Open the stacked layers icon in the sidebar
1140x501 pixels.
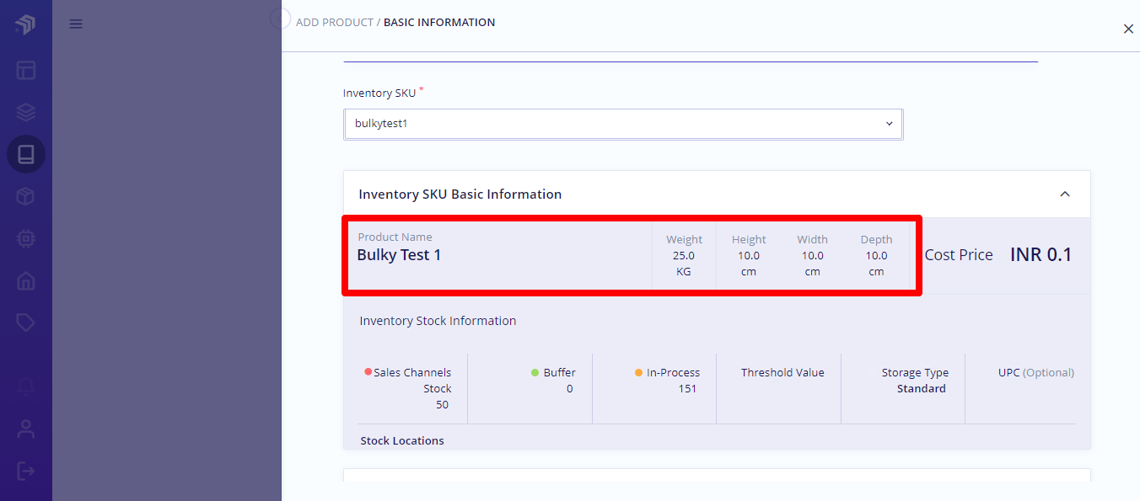26,112
